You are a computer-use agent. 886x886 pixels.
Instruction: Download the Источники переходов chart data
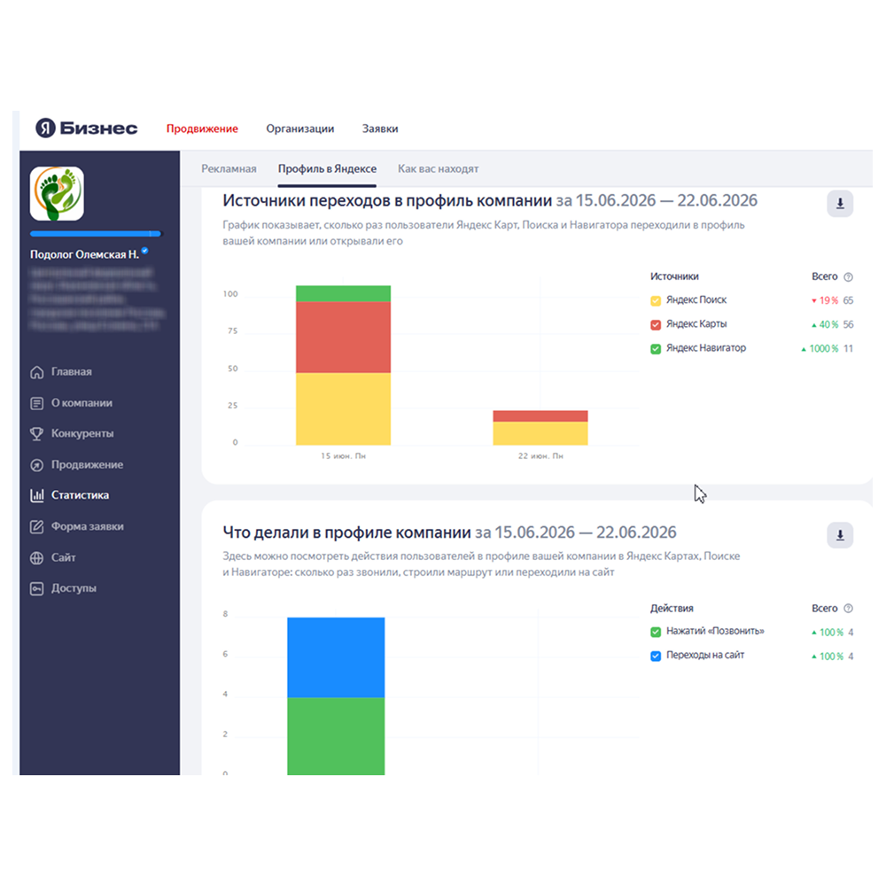click(x=840, y=204)
